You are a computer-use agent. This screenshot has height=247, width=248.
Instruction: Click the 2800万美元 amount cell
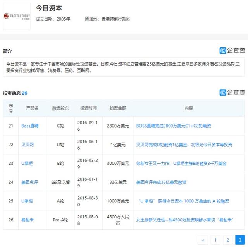click(118, 126)
